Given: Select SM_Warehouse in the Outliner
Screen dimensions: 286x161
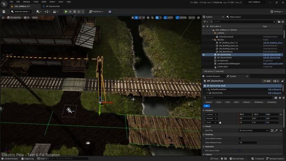Looking at the screenshot, I should point(226,52).
